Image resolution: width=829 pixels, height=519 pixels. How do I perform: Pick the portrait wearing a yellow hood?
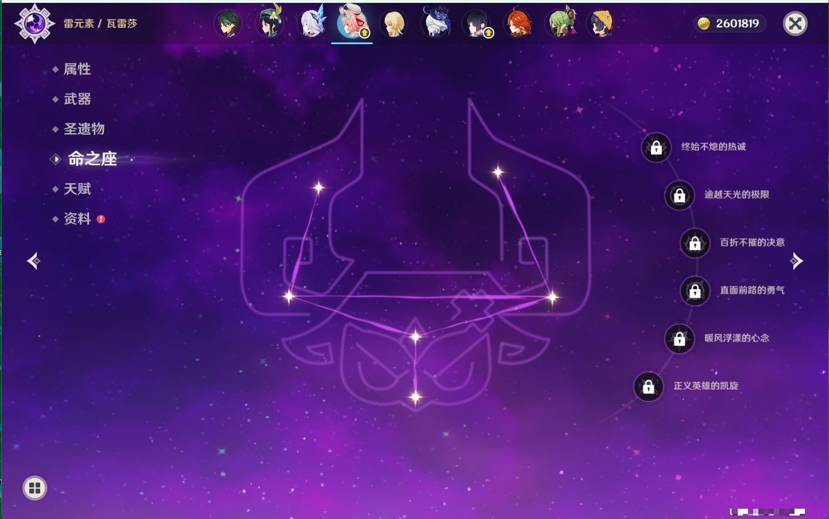[x=601, y=24]
